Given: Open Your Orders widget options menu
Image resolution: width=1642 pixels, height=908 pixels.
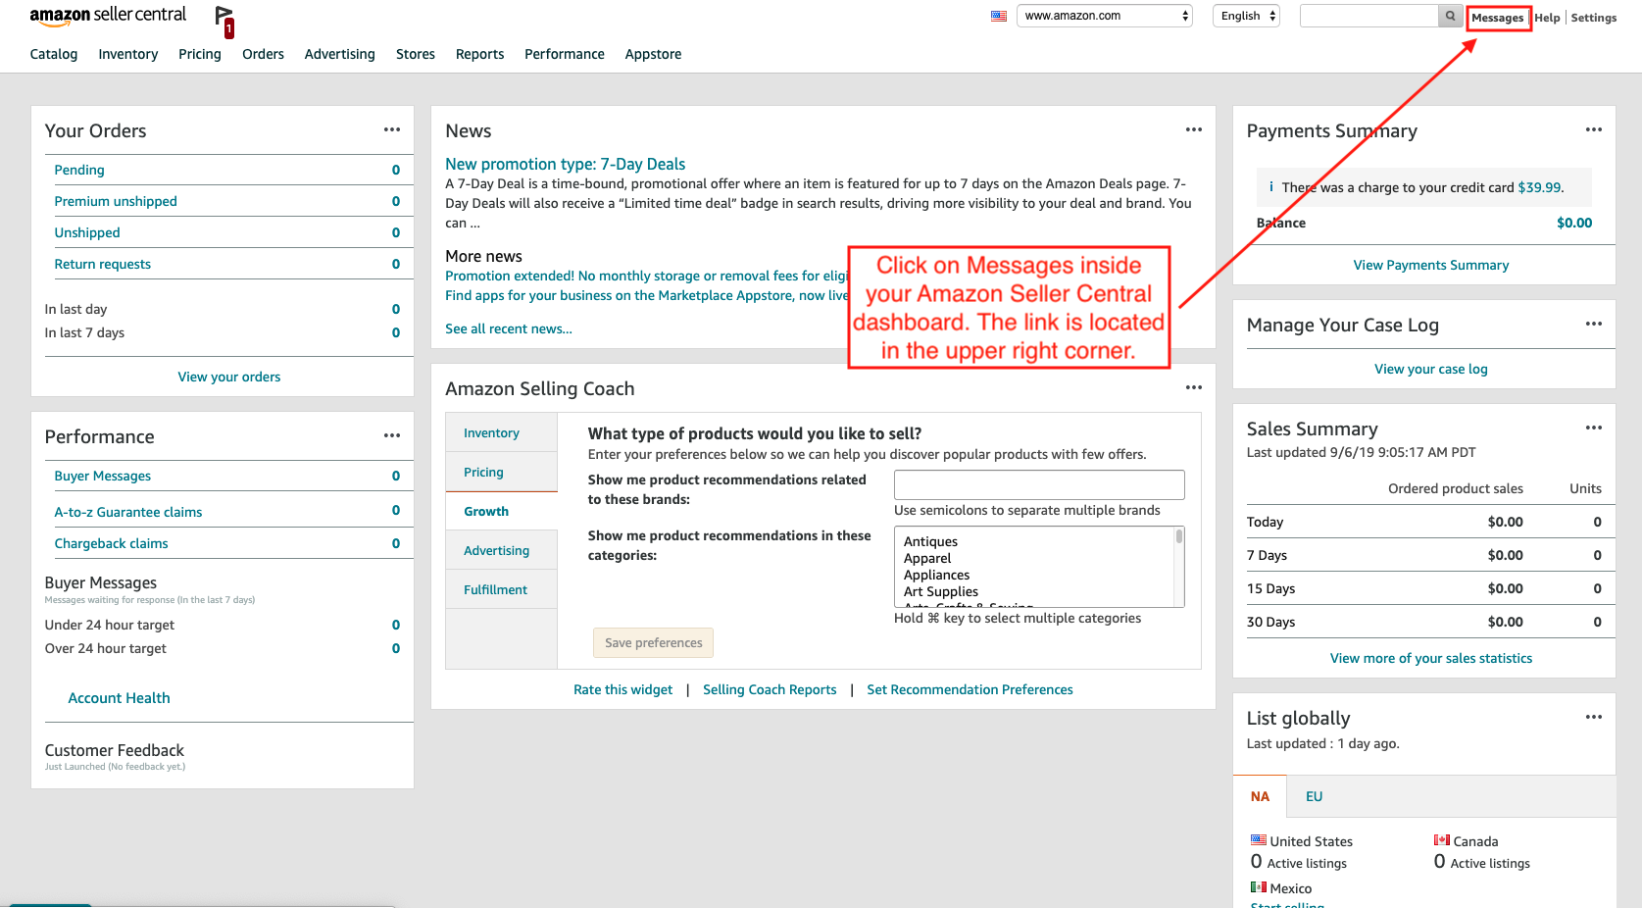Looking at the screenshot, I should [392, 129].
